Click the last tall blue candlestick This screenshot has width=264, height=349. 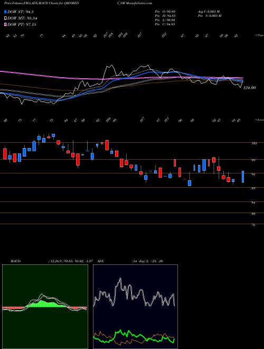coord(243,177)
